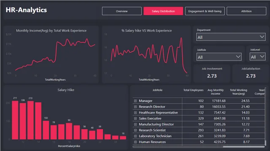Click Manufacturing Director's working years 12.72

246,124
